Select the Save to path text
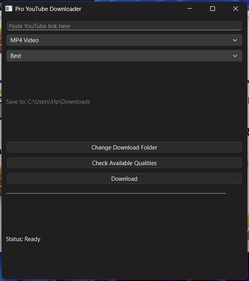Image resolution: width=249 pixels, height=281 pixels. point(48,102)
